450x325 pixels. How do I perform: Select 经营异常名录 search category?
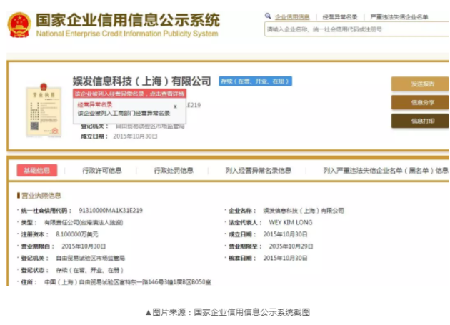[x=340, y=17]
